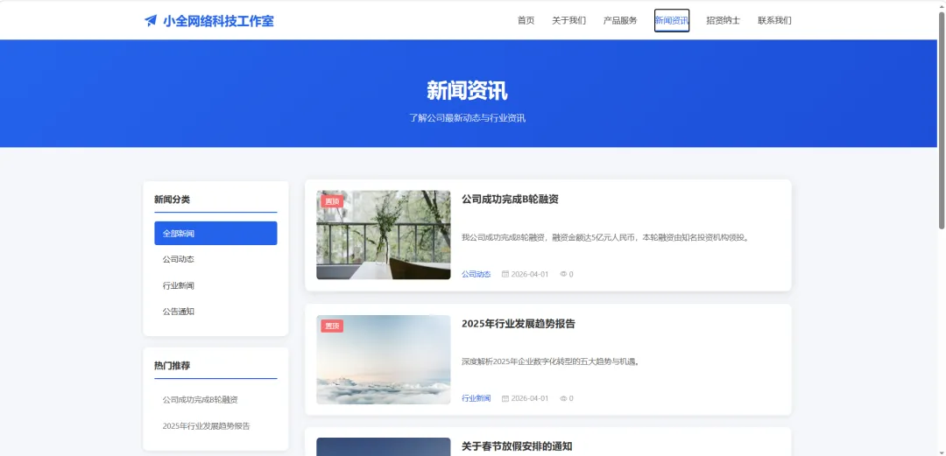Viewport: 946px width, 456px height.
Task: Click the 行业新闻 tag in the 2025年 report card
Action: click(476, 399)
